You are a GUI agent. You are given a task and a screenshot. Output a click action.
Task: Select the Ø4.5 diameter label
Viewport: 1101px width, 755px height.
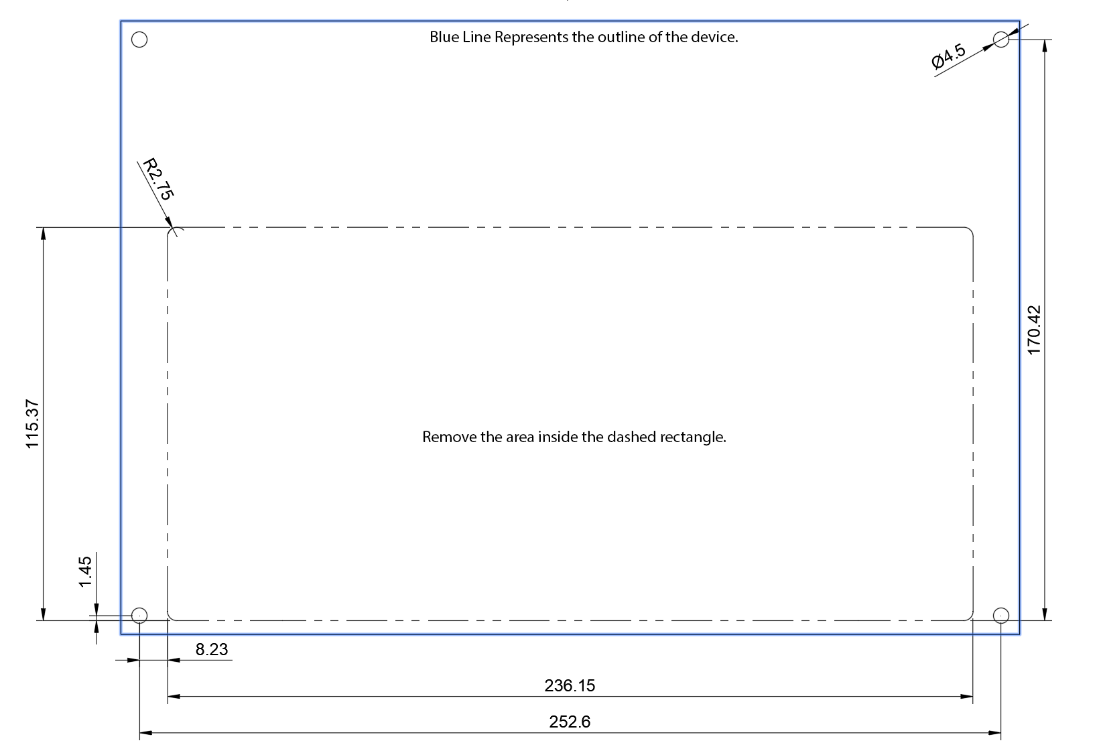pos(949,56)
